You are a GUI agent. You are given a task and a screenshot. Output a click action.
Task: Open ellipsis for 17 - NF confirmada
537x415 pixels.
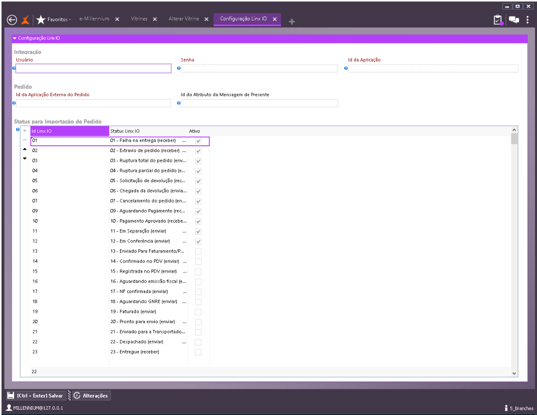(x=184, y=292)
